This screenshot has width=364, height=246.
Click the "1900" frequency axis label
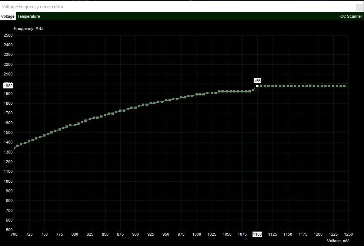(8, 94)
